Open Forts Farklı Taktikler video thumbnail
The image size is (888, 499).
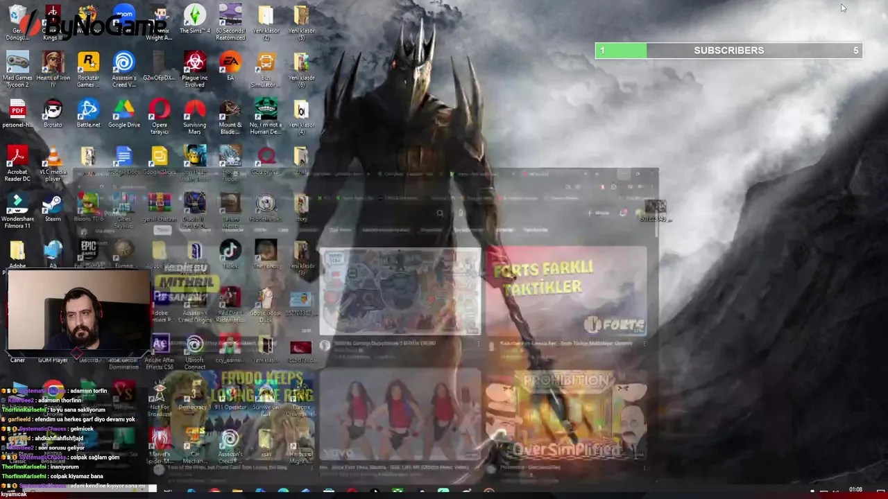click(x=566, y=291)
